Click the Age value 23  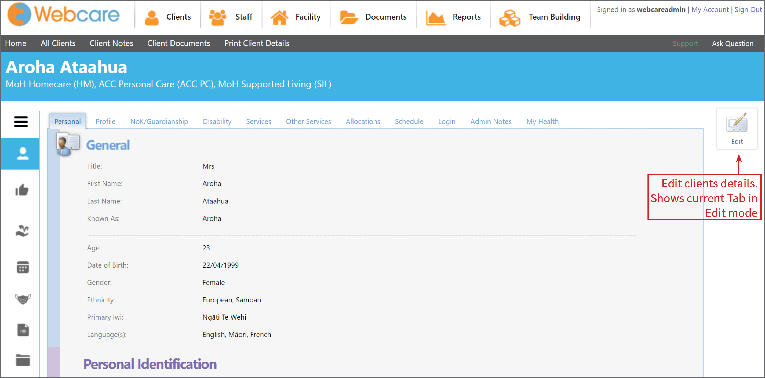coord(206,248)
